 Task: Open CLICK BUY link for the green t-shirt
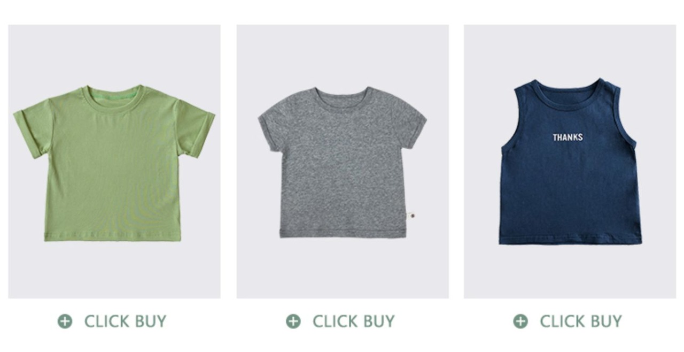(112, 321)
